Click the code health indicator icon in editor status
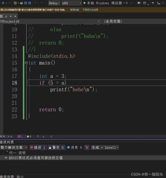The width and height of the screenshot is (166, 178). tap(11, 136)
